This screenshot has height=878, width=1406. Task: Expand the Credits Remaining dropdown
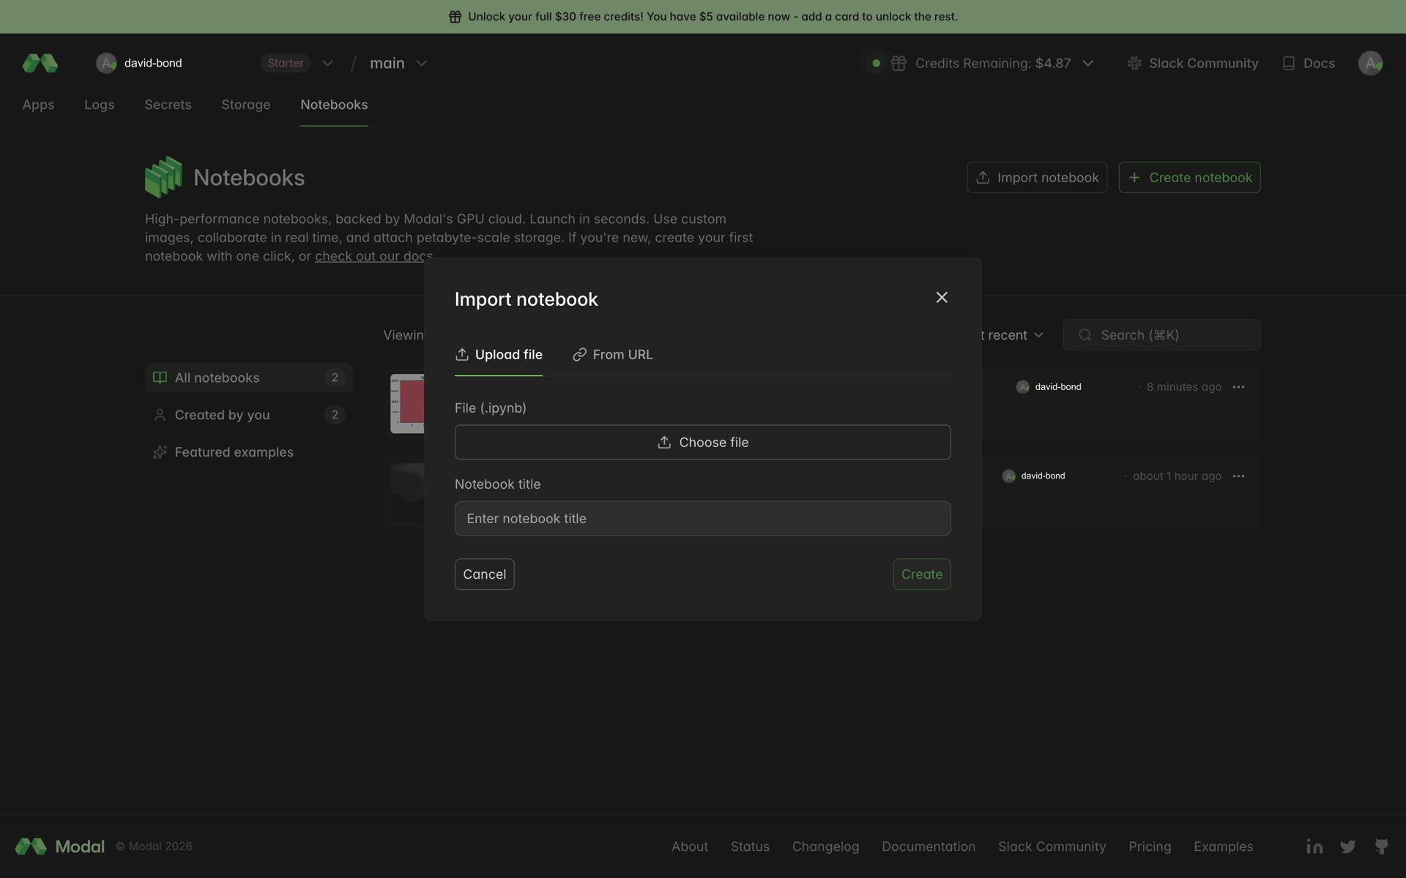click(x=1088, y=64)
